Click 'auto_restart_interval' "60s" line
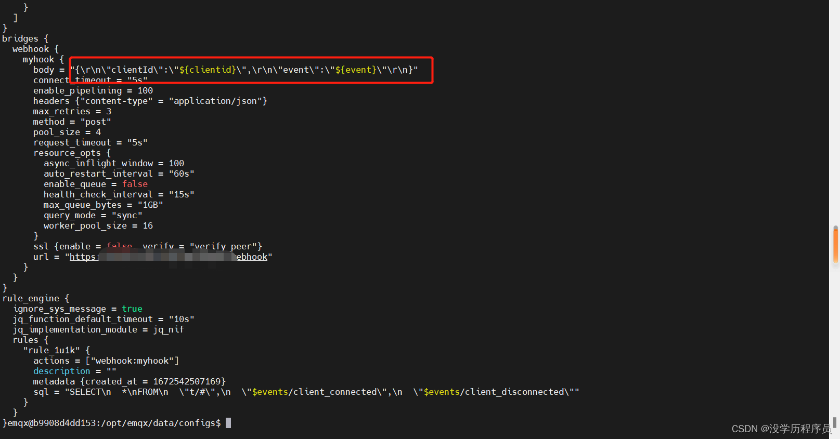The height and width of the screenshot is (439, 840). point(119,174)
